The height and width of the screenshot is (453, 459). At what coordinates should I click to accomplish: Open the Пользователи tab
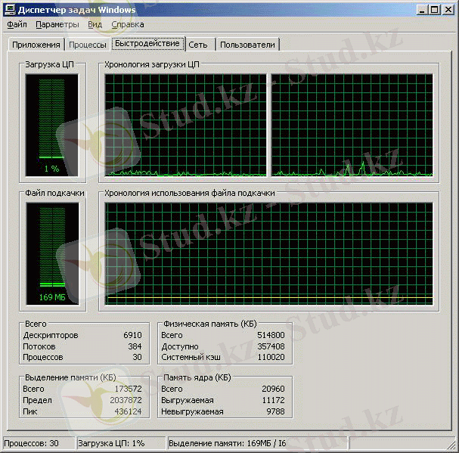click(x=247, y=45)
